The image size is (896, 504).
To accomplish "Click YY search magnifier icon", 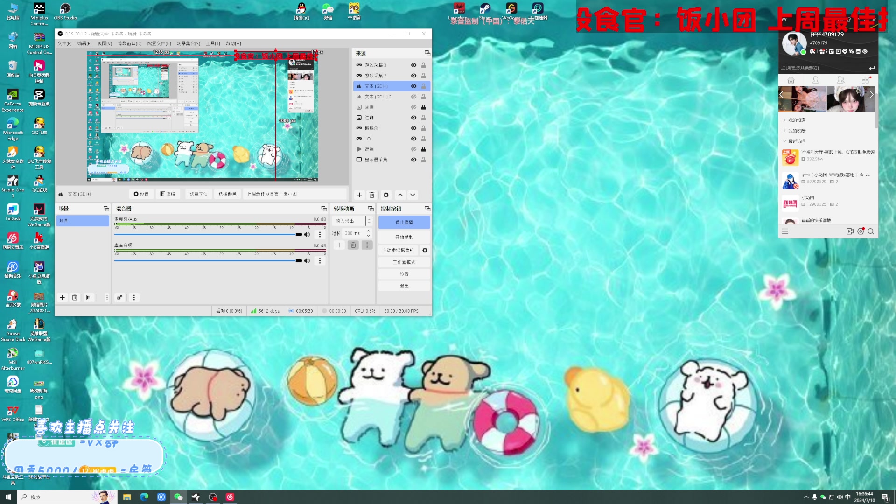I will tap(871, 231).
